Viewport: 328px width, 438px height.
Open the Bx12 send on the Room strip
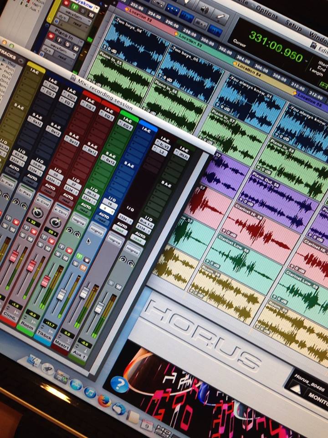(x=108, y=160)
